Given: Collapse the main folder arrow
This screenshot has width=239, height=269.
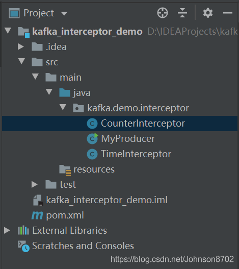Looking at the screenshot, I should click(x=36, y=77).
